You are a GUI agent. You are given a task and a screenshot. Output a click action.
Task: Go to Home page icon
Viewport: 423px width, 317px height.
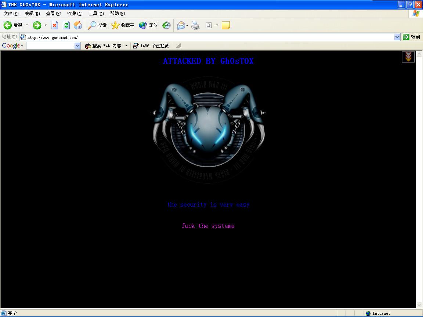pyautogui.click(x=78, y=25)
